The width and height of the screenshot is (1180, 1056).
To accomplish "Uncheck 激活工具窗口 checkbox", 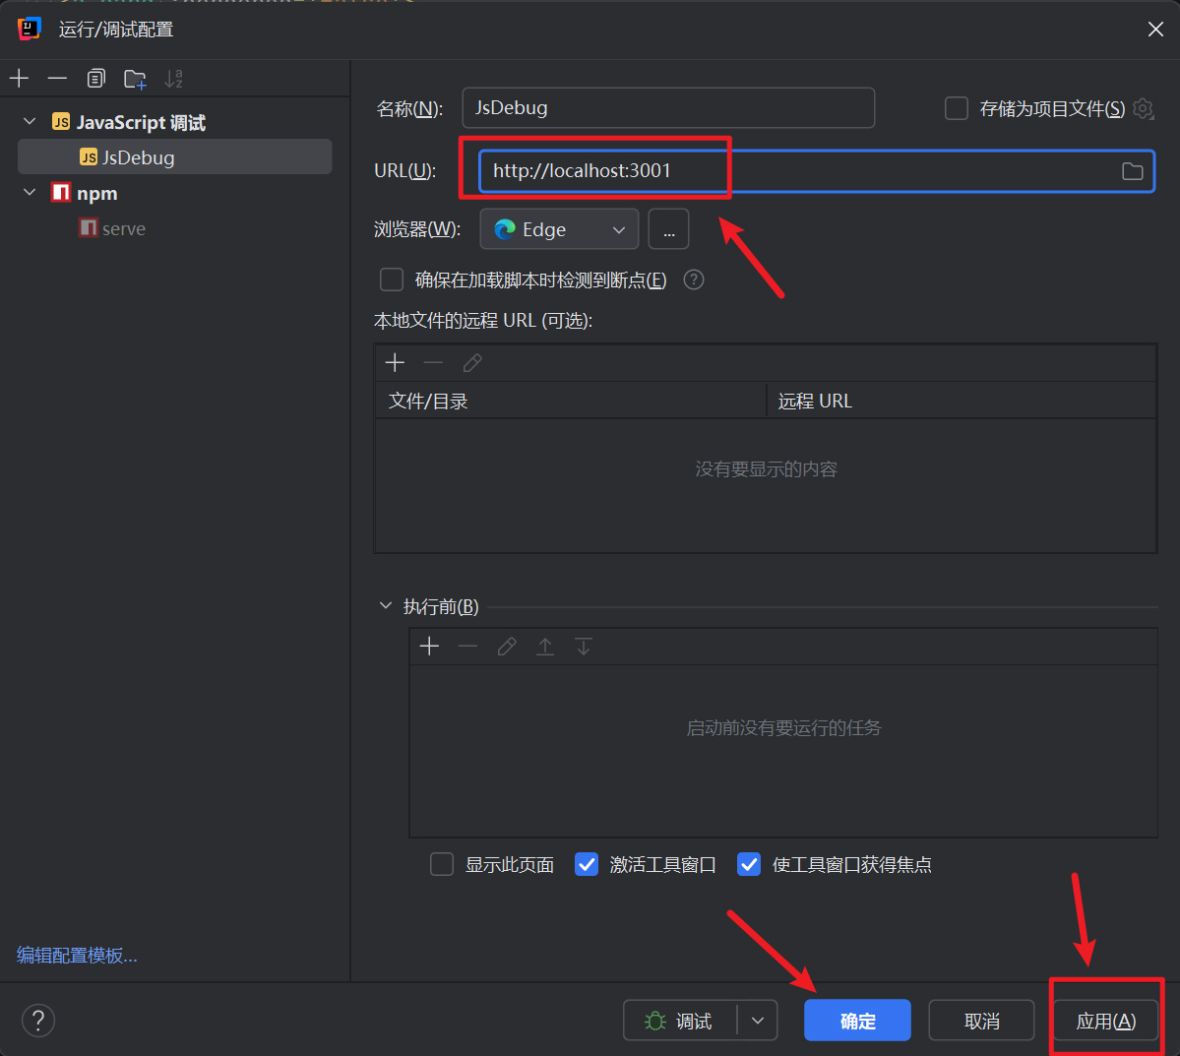I will [x=587, y=864].
